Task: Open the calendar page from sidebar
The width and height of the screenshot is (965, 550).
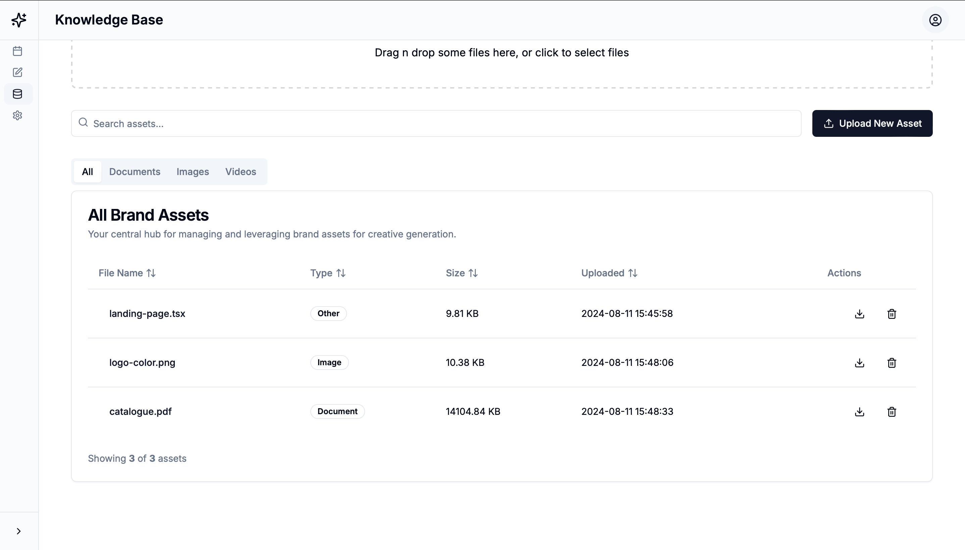Action: [x=17, y=51]
